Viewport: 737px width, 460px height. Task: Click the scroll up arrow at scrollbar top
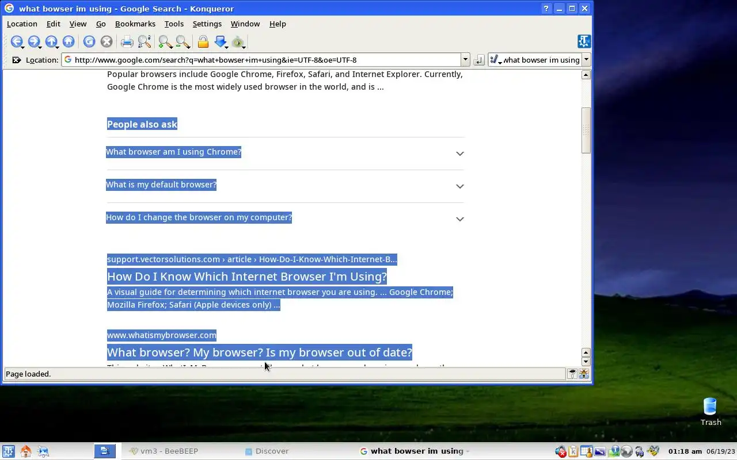click(x=586, y=75)
